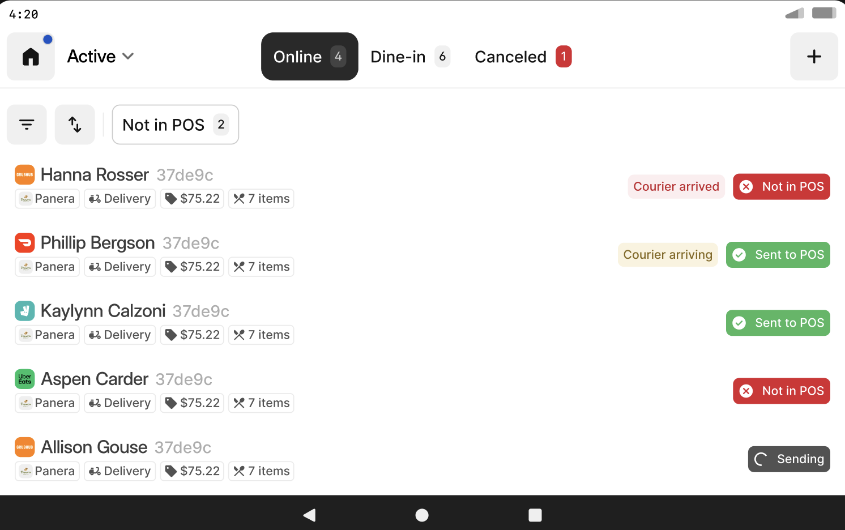Image resolution: width=845 pixels, height=530 pixels.
Task: Click the Uber Eats icon for Aspen Carder
Action: 25,378
